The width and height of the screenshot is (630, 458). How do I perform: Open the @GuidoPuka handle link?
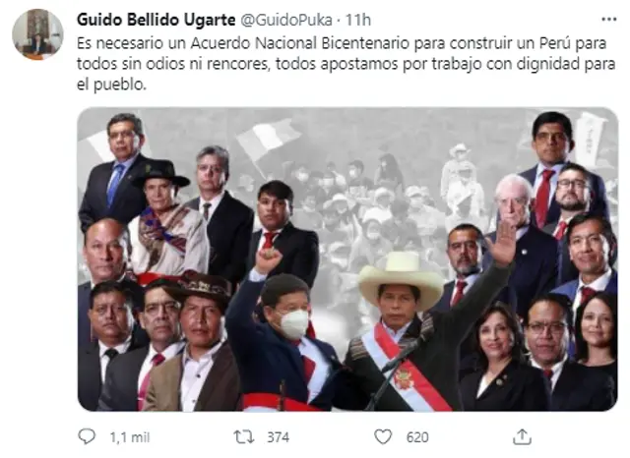click(286, 20)
